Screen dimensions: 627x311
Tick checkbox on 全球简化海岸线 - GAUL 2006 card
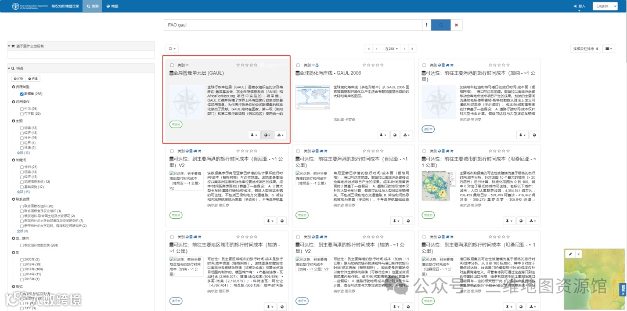[298, 65]
